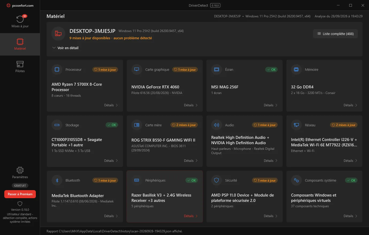Open the Liste complète (488) list
The height and width of the screenshot is (235, 369).
click(x=335, y=34)
